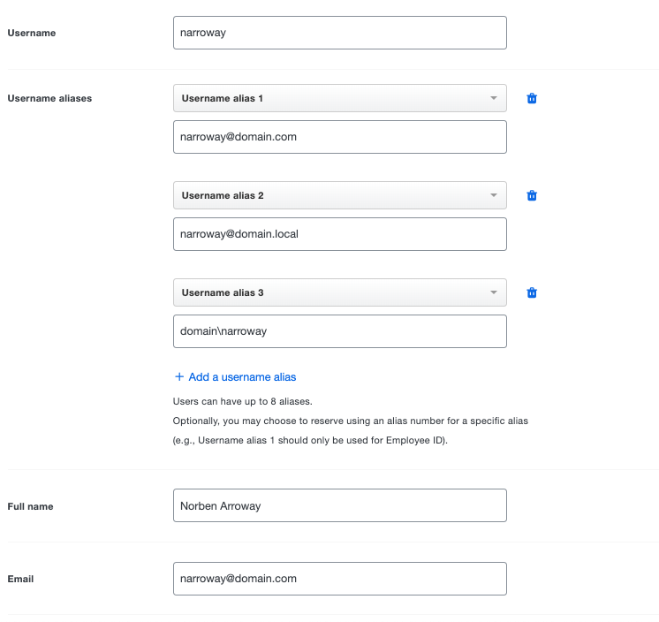Image resolution: width=659 pixels, height=622 pixels.
Task: Click the 'Username' field label
Action: click(32, 33)
